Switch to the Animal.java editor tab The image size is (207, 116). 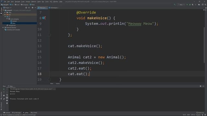tap(54, 8)
